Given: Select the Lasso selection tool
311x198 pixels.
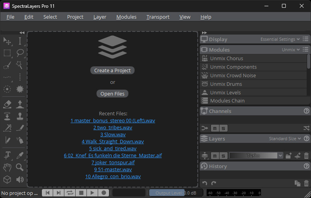Looking at the screenshot, I should (20, 53).
